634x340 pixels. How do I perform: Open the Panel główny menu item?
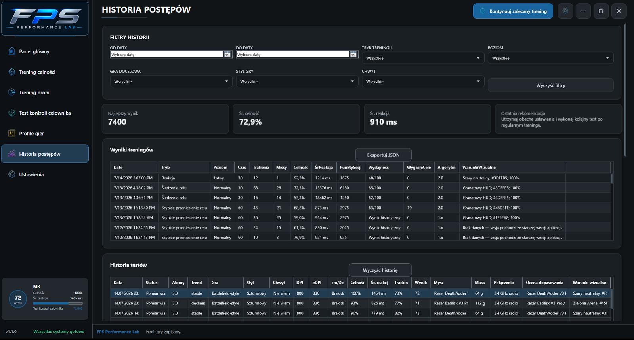(45, 51)
